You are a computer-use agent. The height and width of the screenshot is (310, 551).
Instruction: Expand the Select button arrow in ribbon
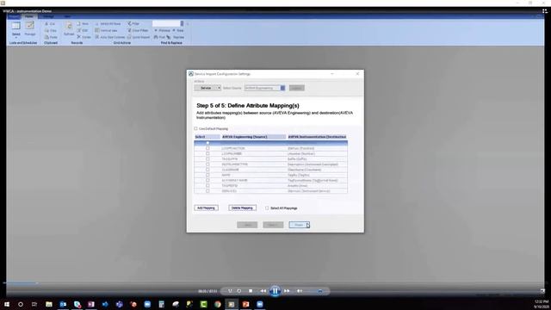tap(15, 37)
